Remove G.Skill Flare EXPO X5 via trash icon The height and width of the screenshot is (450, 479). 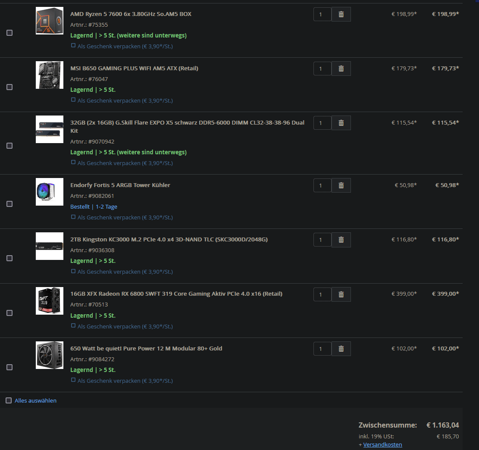tap(341, 123)
